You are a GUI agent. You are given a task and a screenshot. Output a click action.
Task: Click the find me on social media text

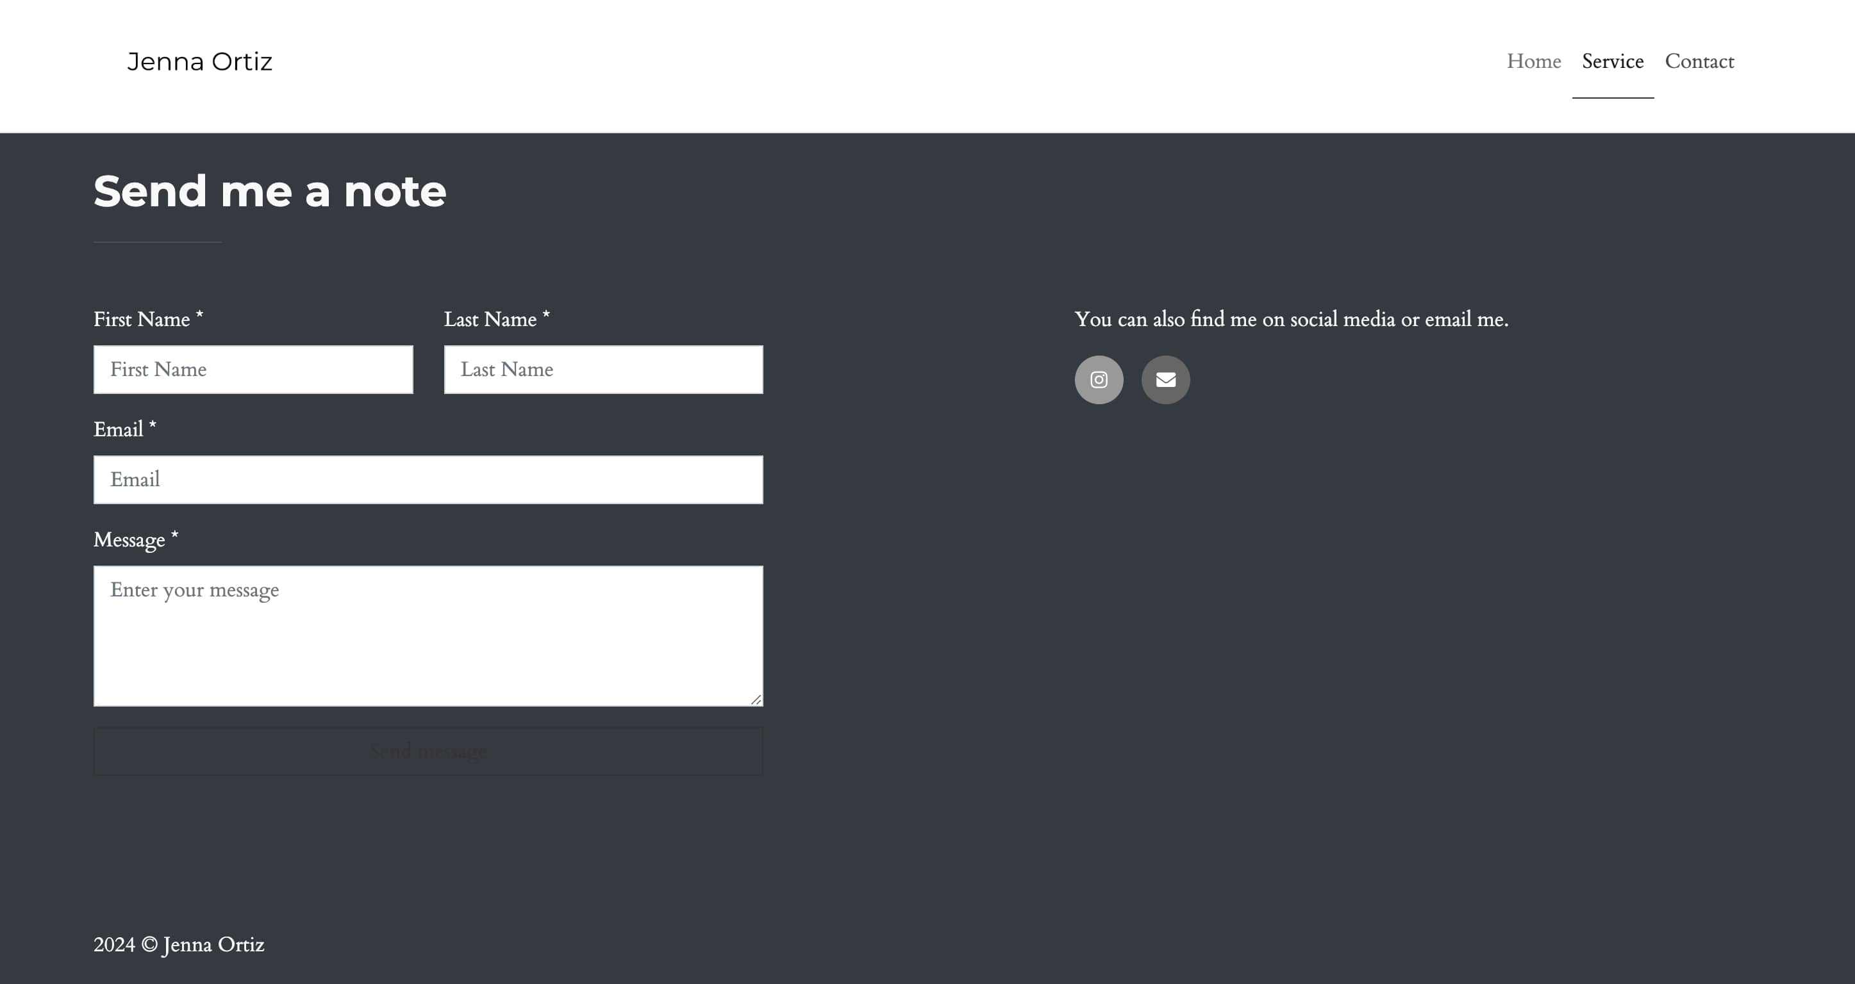pos(1290,319)
